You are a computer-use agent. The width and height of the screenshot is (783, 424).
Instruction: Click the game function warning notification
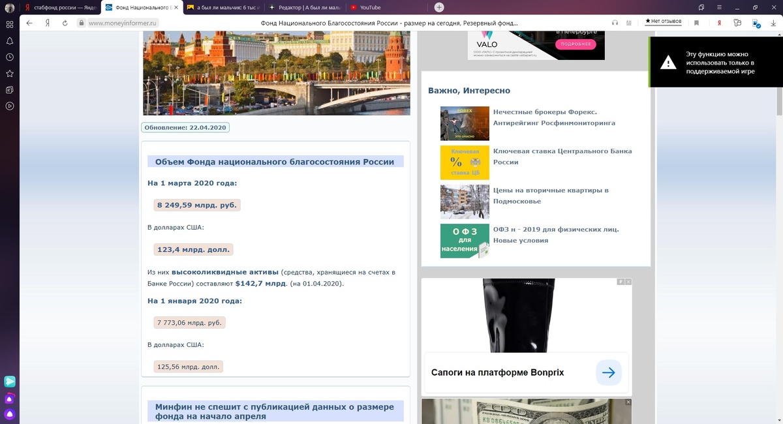coord(716,62)
